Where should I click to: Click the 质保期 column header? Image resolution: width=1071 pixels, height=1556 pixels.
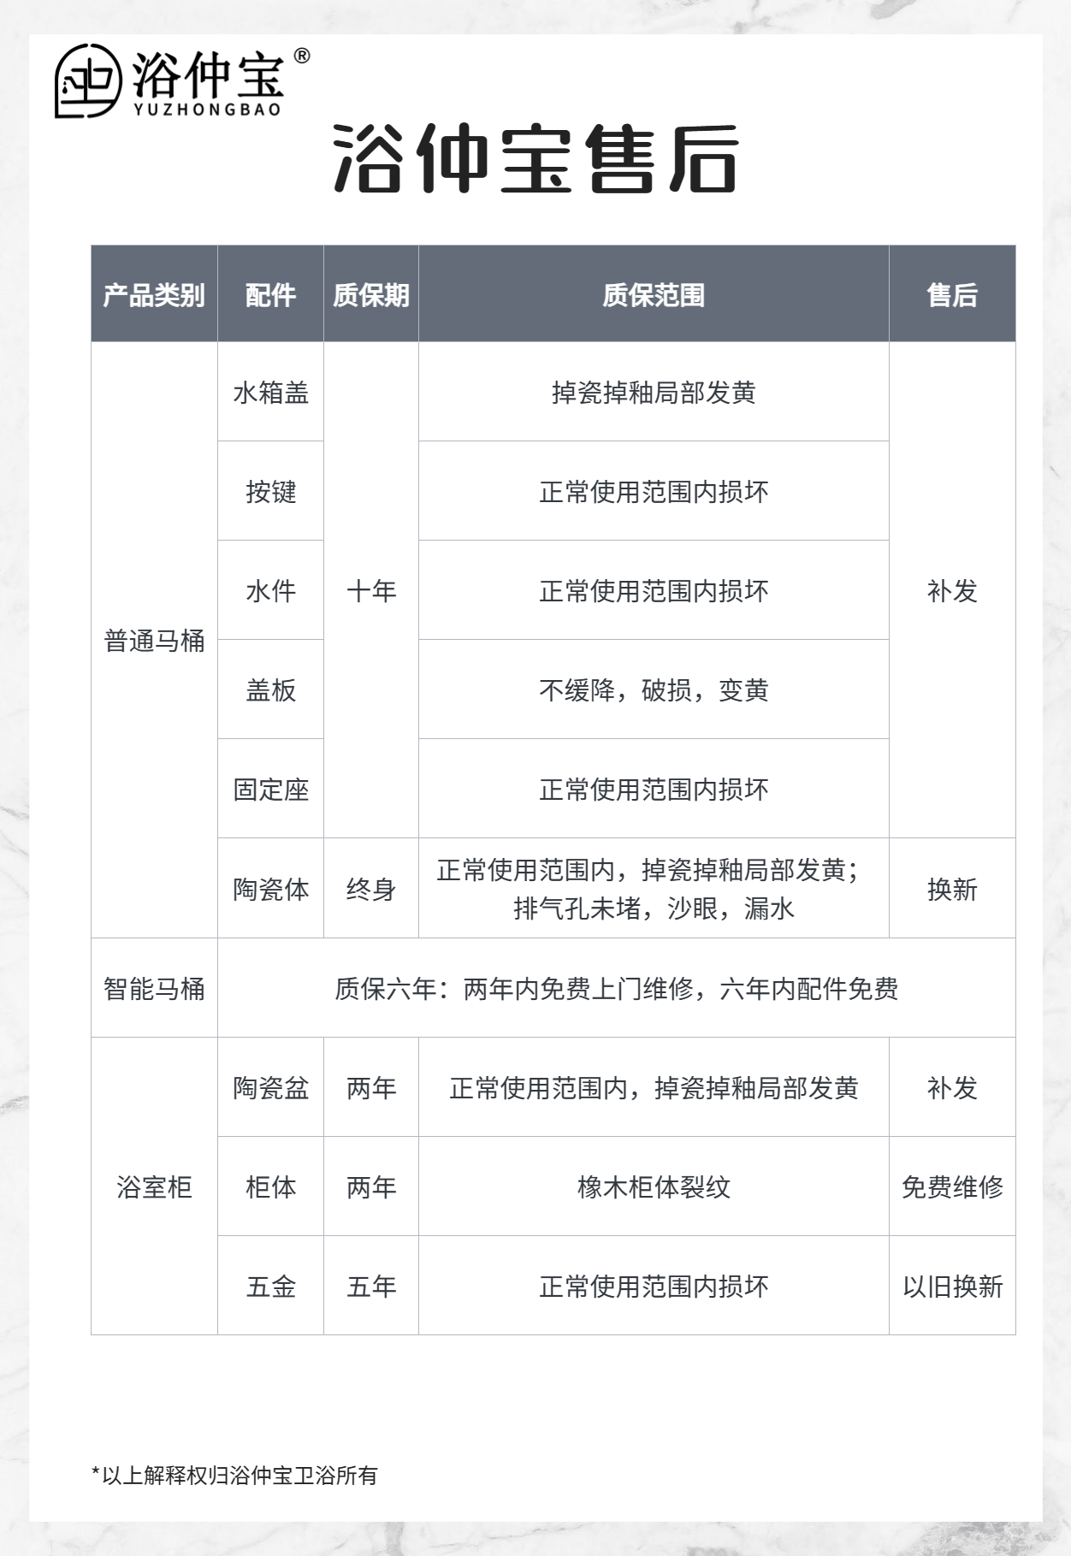click(371, 294)
